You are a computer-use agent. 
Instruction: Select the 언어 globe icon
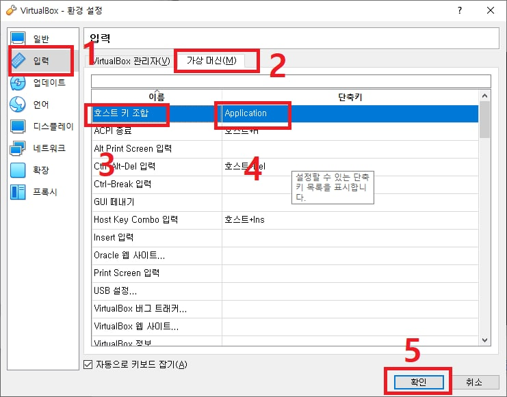[18, 105]
